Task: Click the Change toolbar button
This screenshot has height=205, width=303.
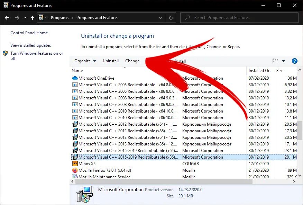Action: click(x=132, y=61)
